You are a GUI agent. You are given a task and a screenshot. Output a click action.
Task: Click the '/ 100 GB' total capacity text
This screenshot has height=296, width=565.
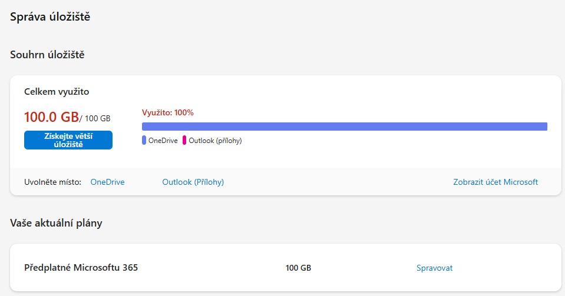click(95, 118)
